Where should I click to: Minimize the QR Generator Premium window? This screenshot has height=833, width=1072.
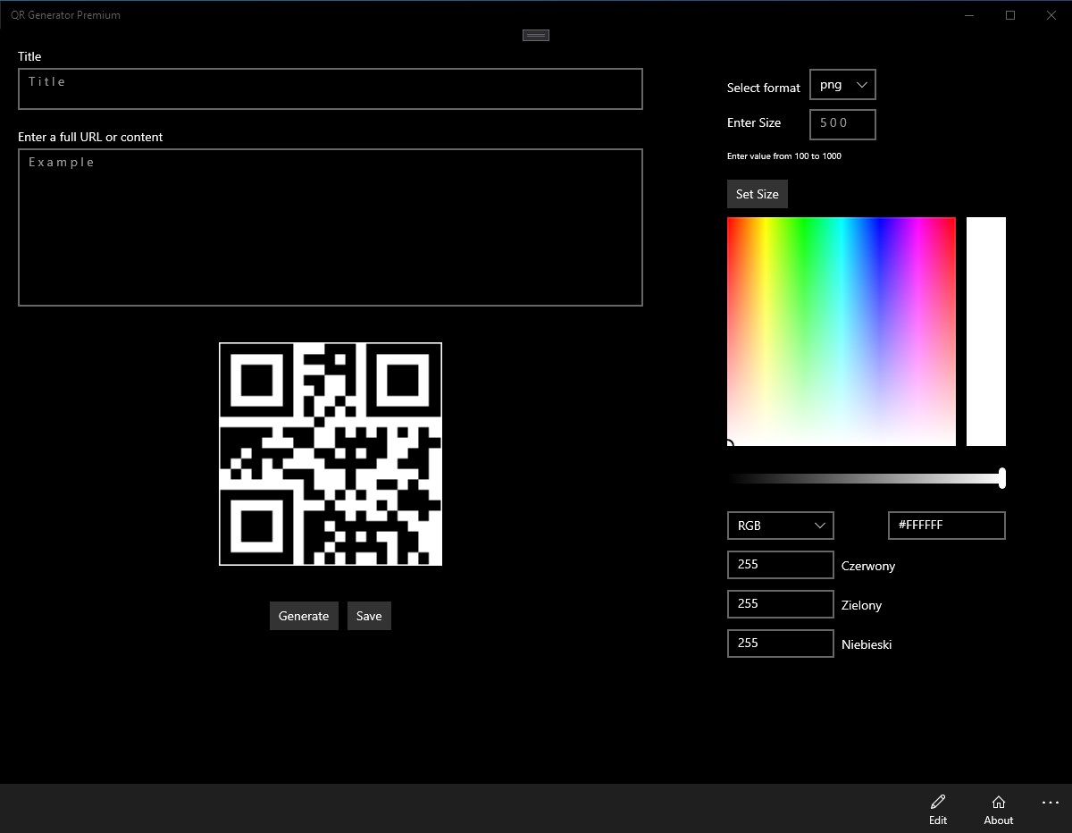[970, 15]
